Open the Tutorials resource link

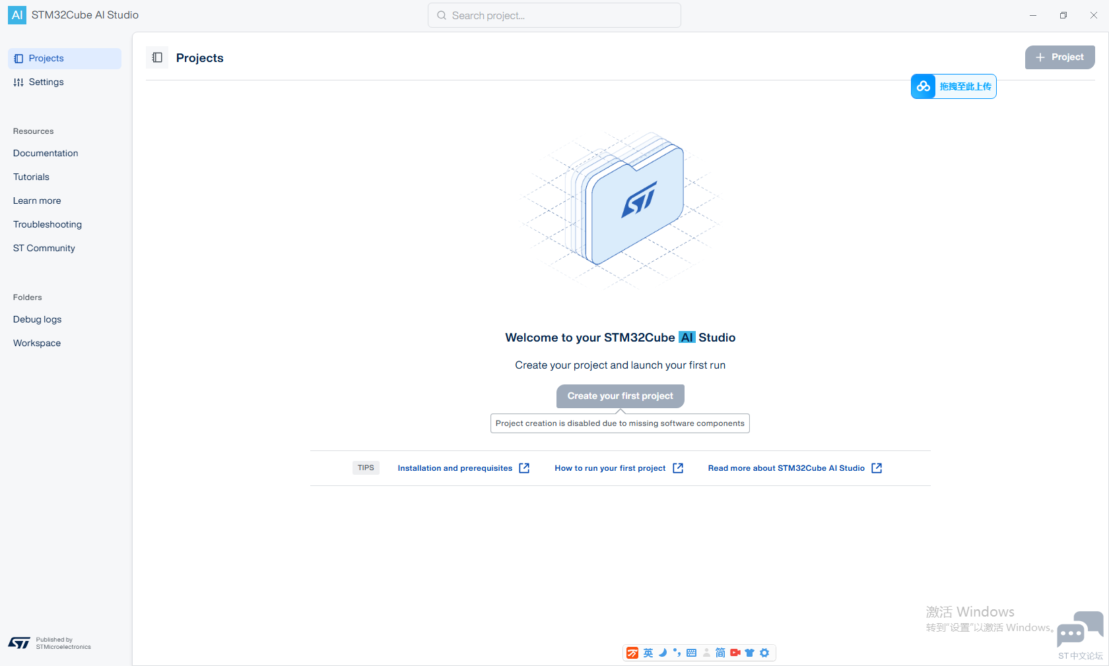(x=31, y=177)
